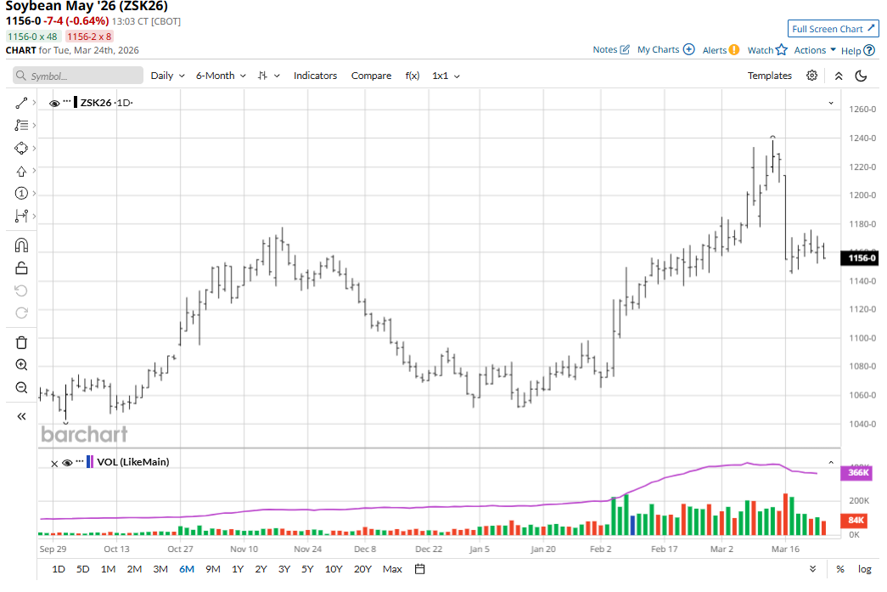Select the 9M time range
887x592 pixels.
click(x=213, y=569)
